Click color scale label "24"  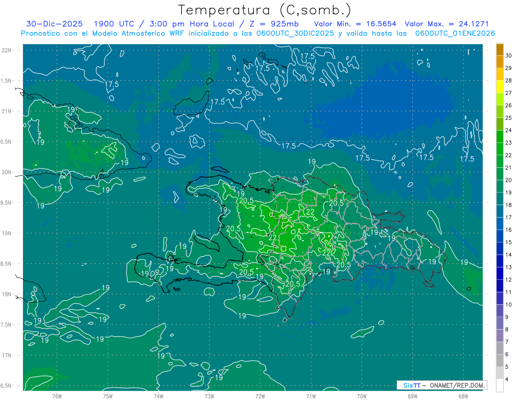point(509,131)
